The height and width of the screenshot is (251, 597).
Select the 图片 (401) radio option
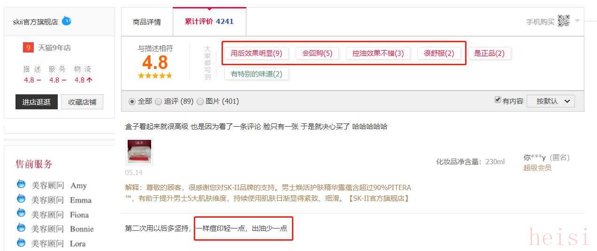[200, 101]
